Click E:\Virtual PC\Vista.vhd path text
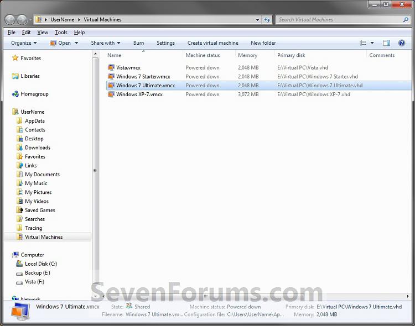 point(303,67)
